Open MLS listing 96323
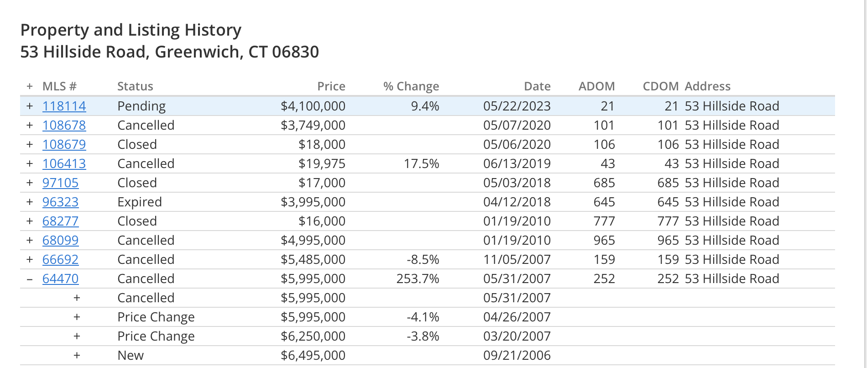The image size is (867, 368). coord(60,202)
